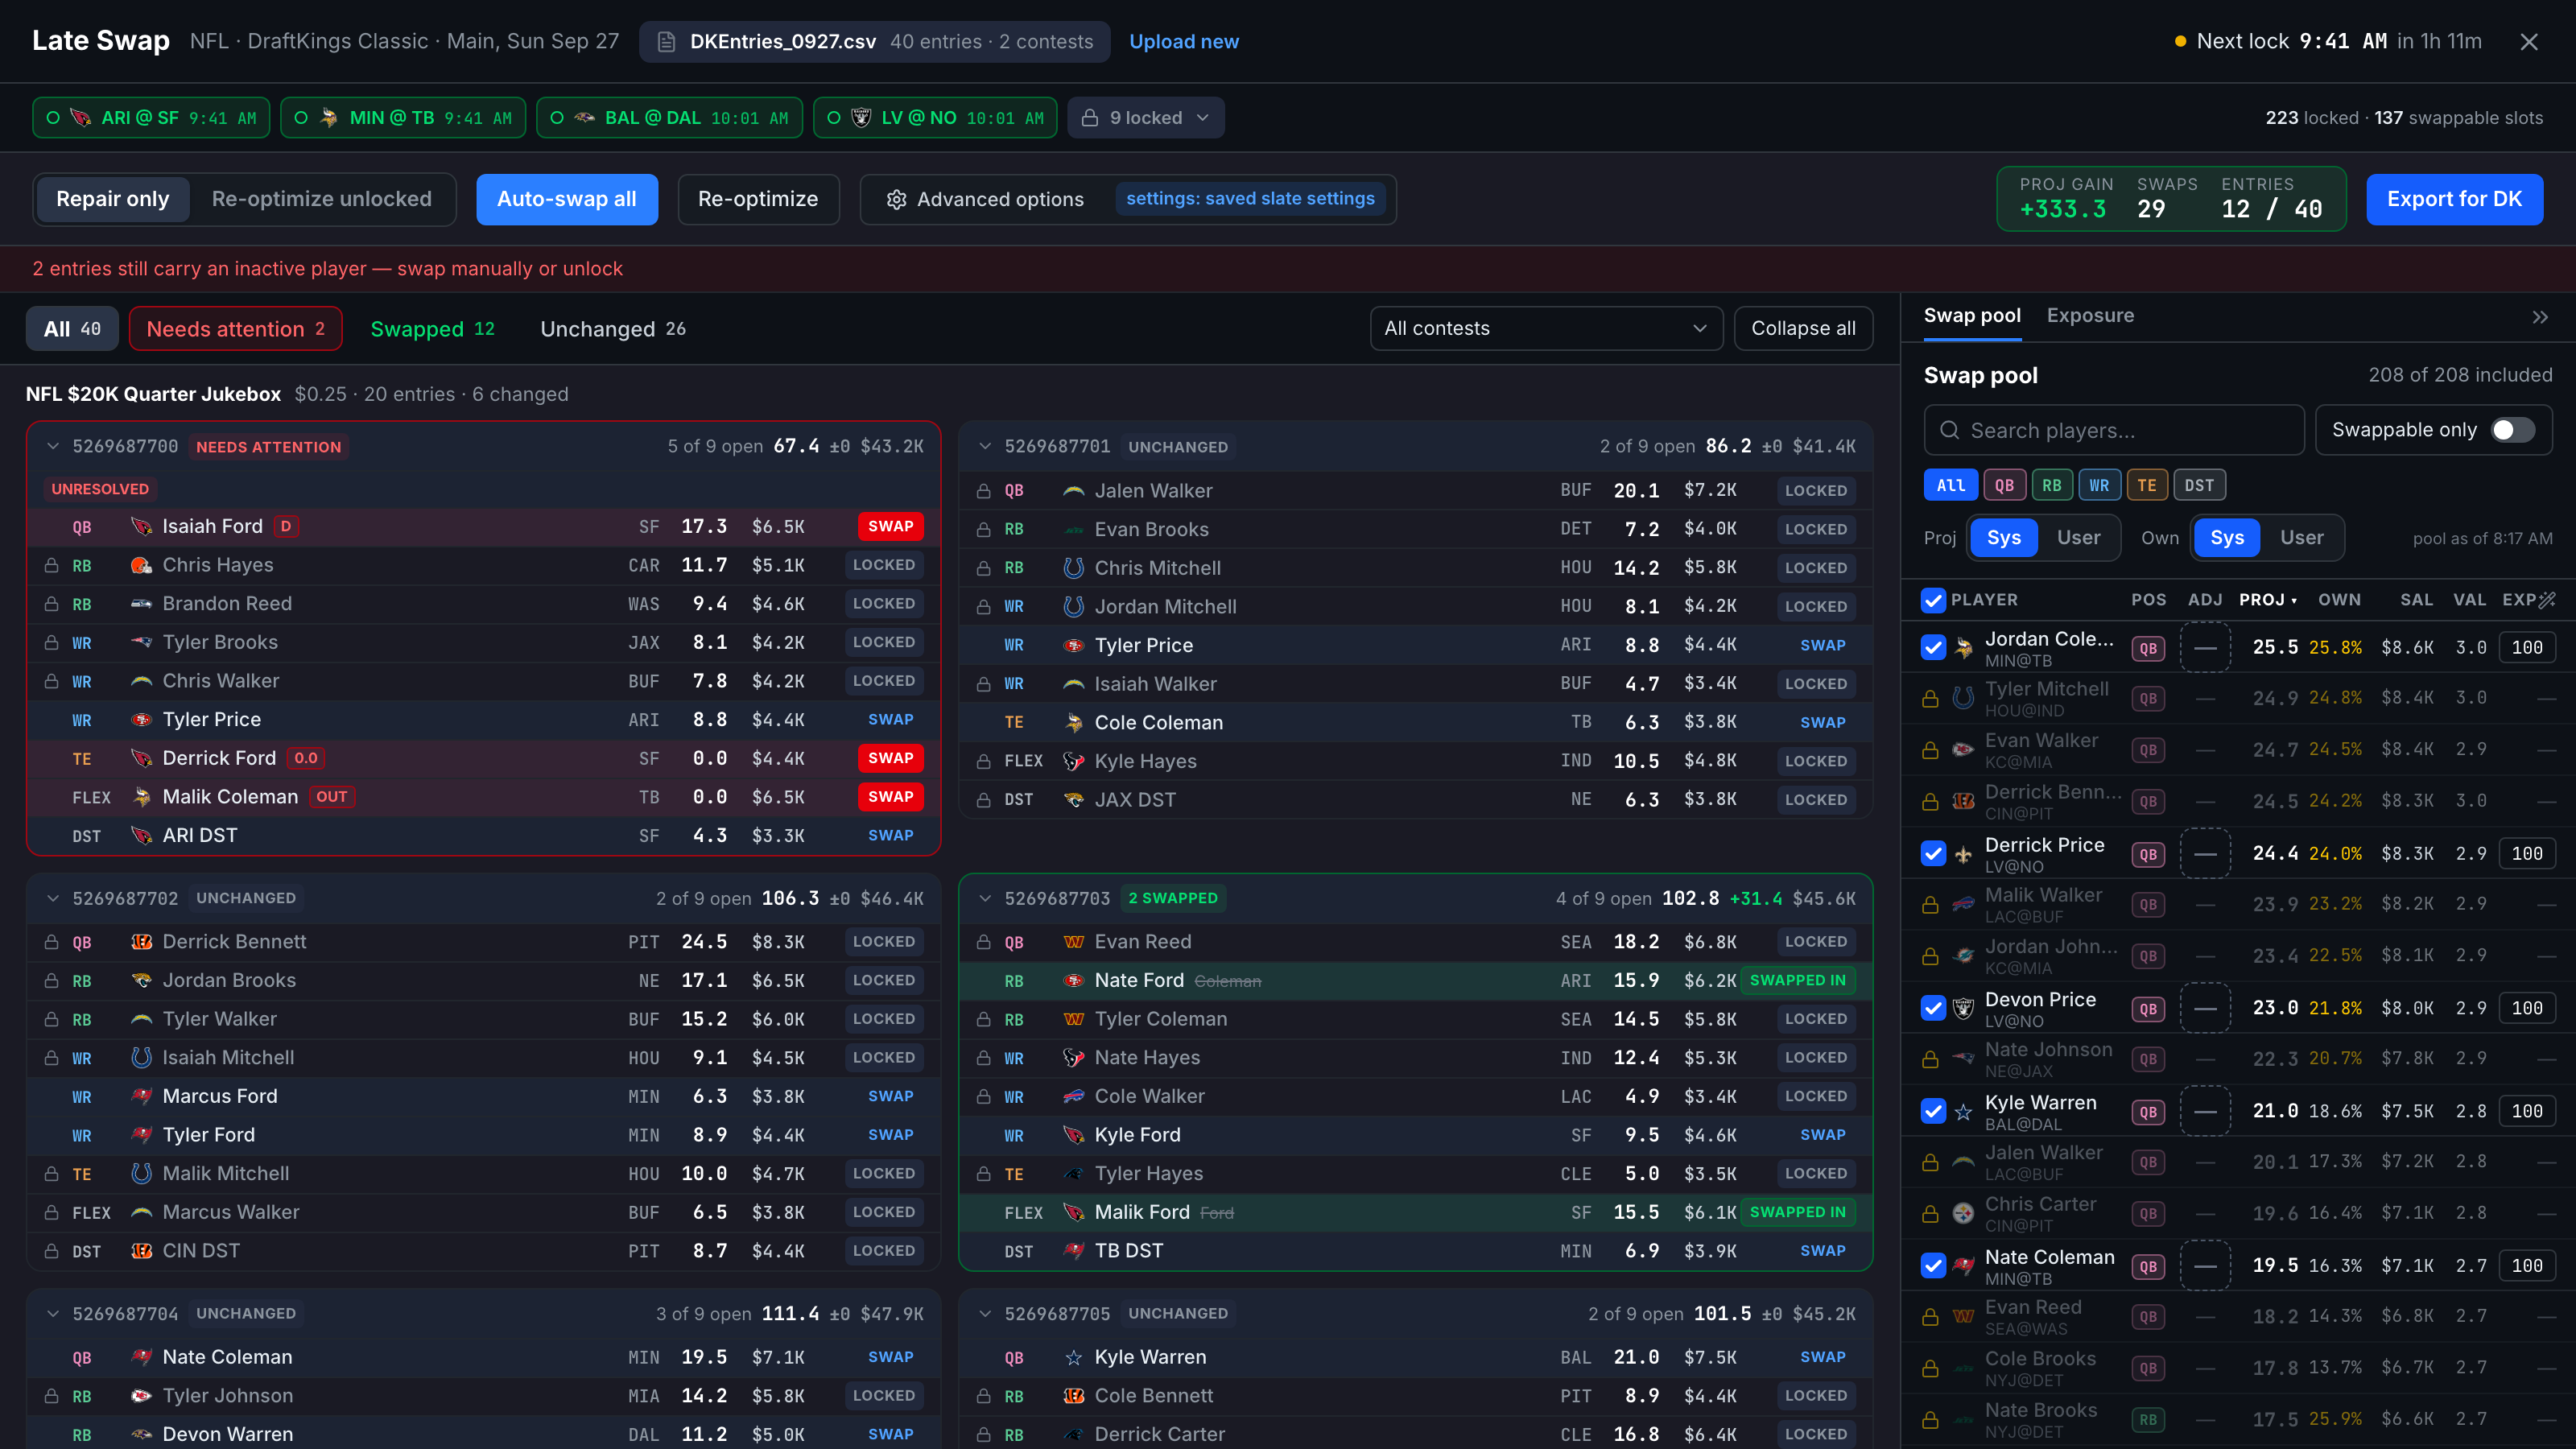Click lock icon on Chris Hayes row
Image resolution: width=2576 pixels, height=1449 pixels.
[x=51, y=566]
